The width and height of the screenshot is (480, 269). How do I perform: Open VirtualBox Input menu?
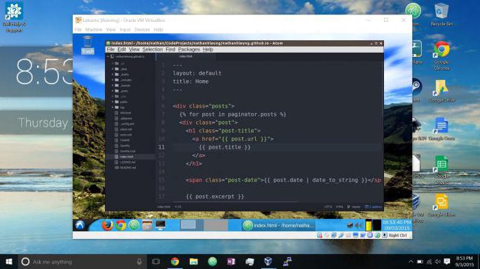pyautogui.click(x=125, y=29)
